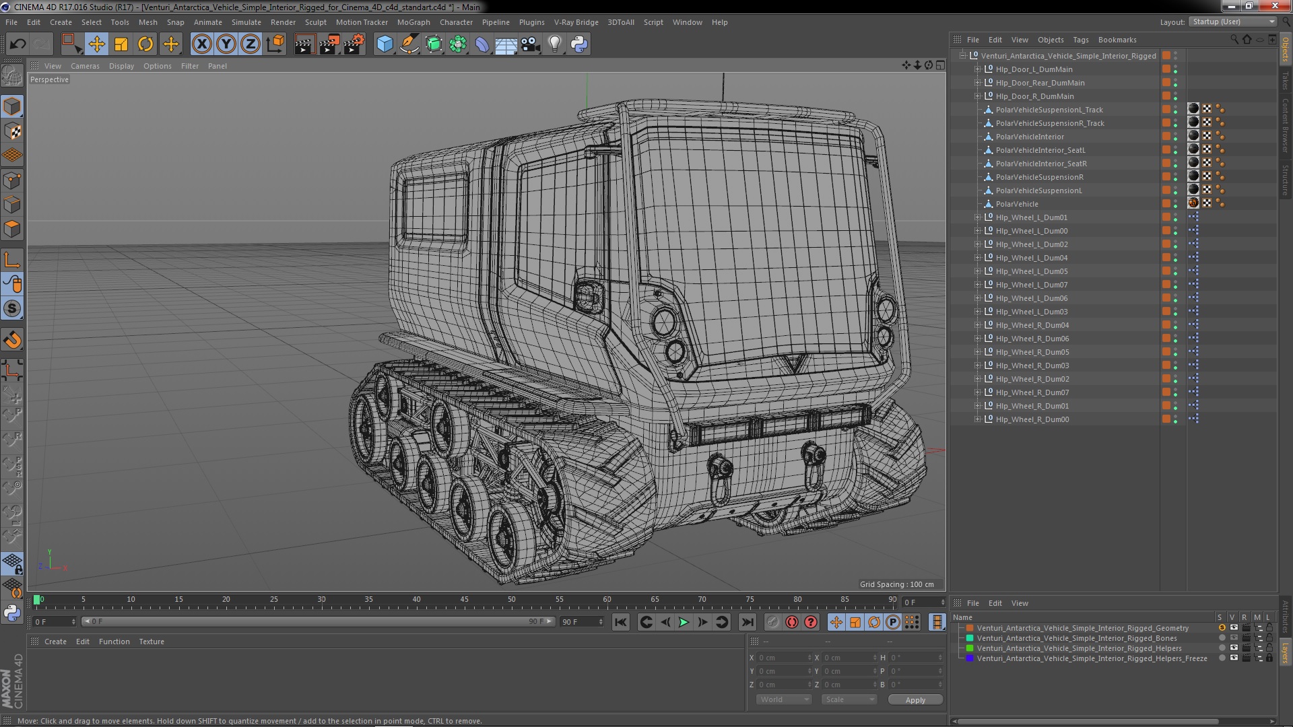Open the Character menu
Image resolution: width=1293 pixels, height=727 pixels.
tap(456, 22)
